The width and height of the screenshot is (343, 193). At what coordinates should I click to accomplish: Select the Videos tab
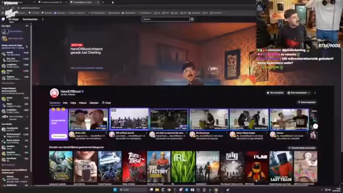83,103
